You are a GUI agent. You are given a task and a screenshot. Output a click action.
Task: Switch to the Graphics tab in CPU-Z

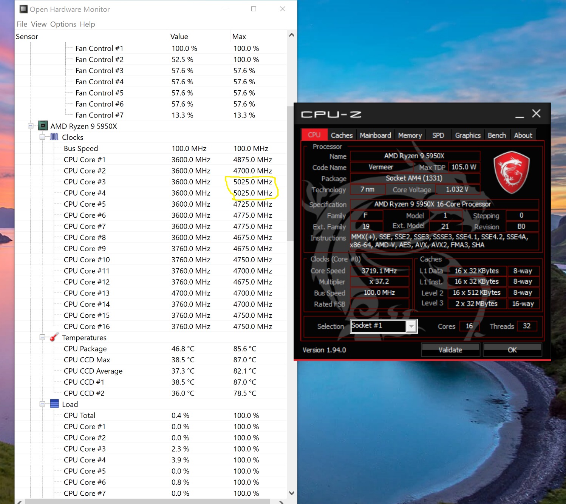tap(468, 135)
